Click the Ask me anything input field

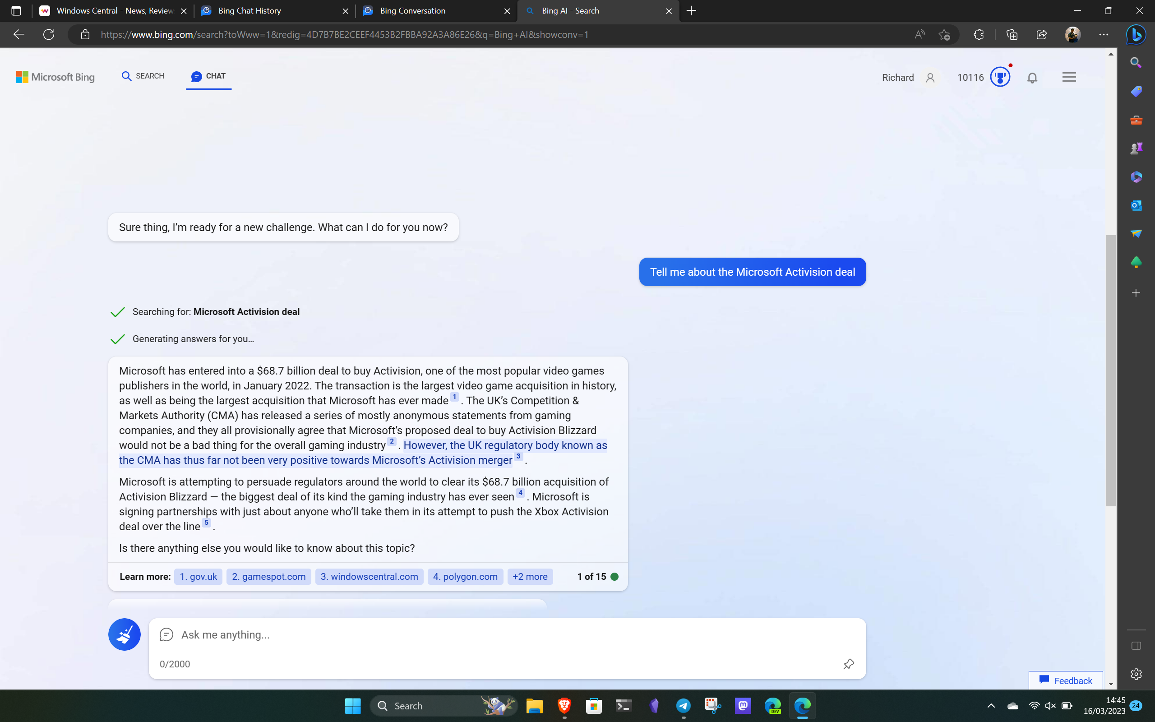pyautogui.click(x=507, y=634)
